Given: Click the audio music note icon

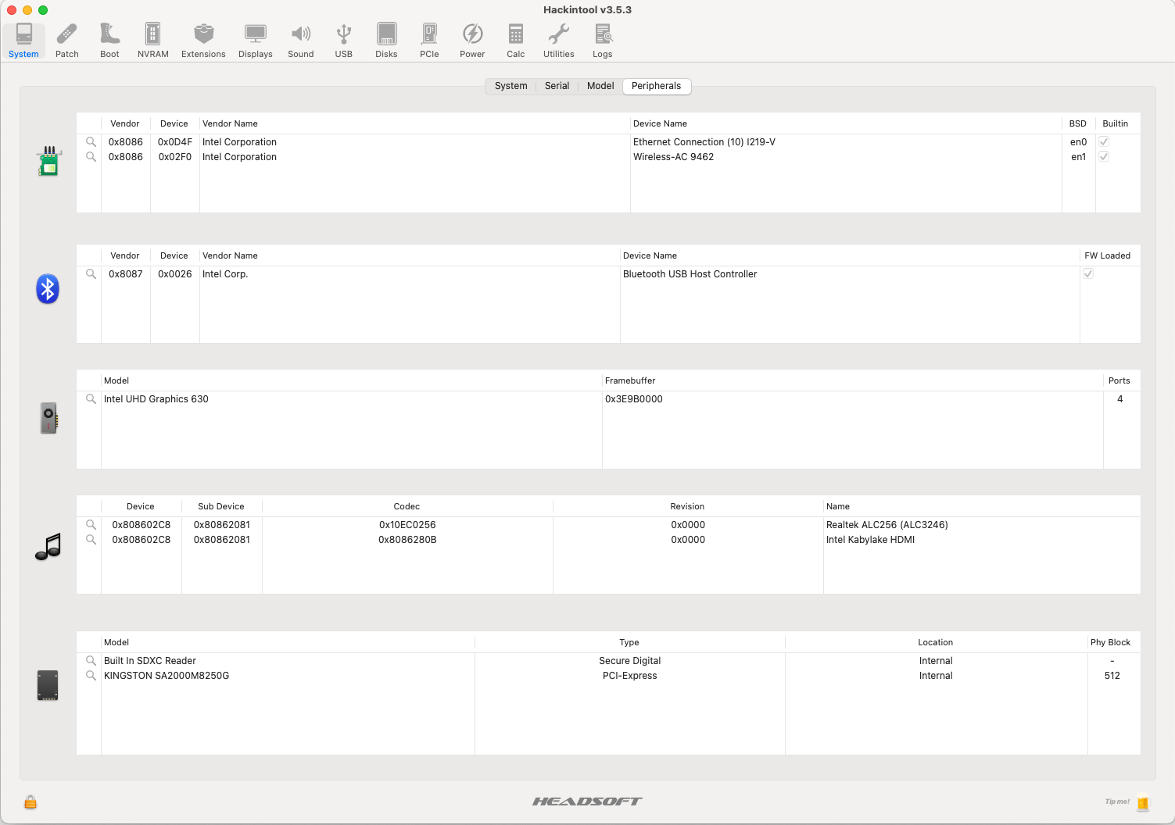Looking at the screenshot, I should (48, 547).
